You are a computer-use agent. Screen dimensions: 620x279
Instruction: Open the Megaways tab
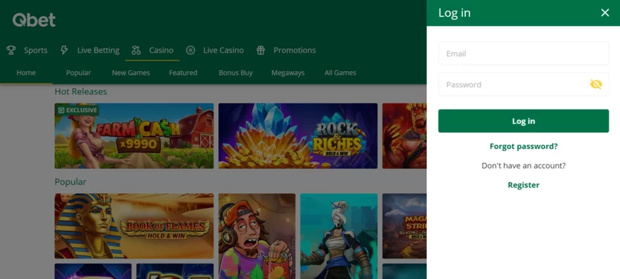288,72
